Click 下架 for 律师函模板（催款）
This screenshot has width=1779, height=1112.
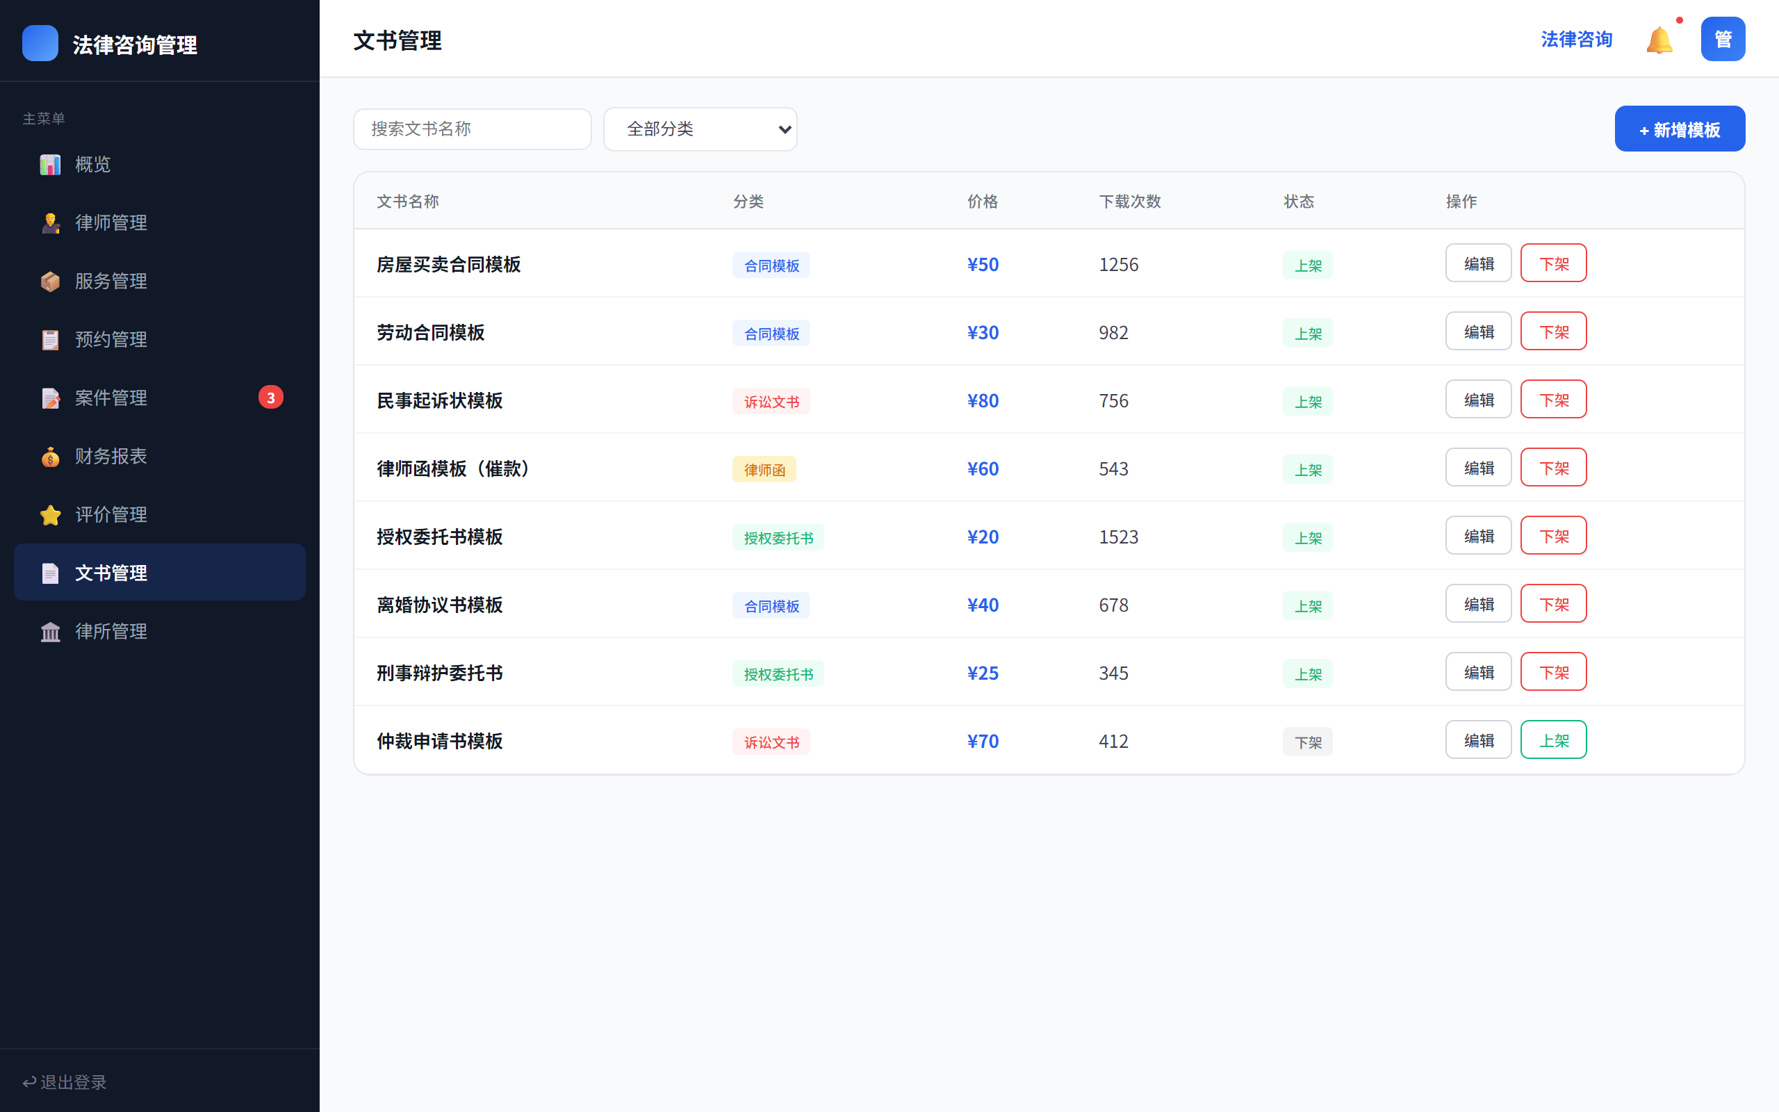click(x=1552, y=468)
